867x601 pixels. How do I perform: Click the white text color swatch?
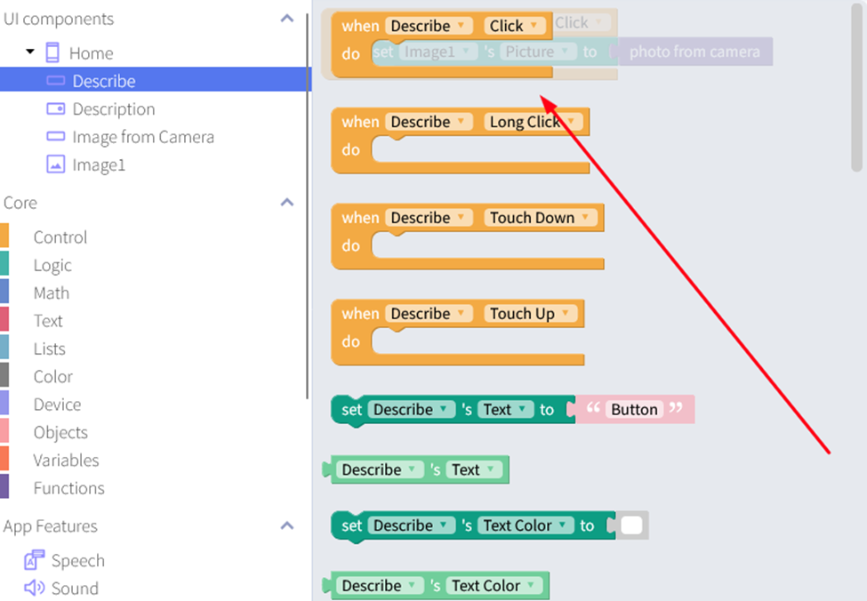point(631,525)
